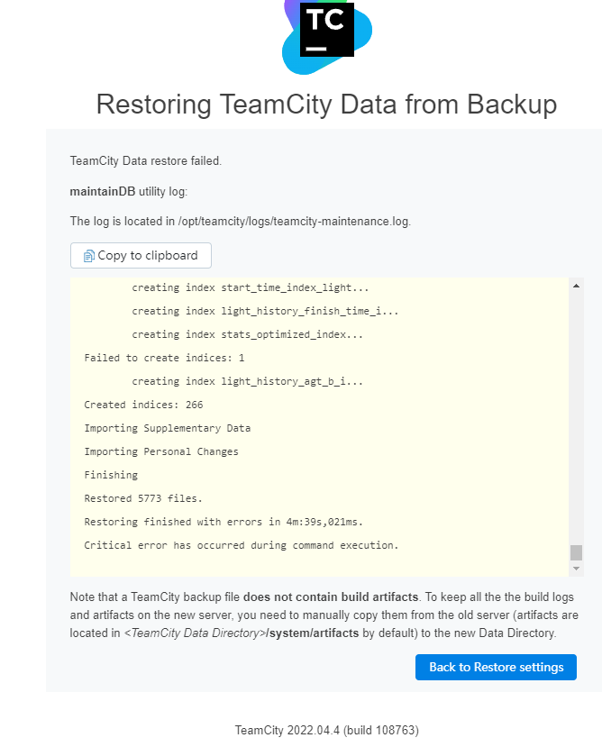This screenshot has width=602, height=756.
Task: Click the 'creating index start_time_index_light' line
Action: (250, 287)
